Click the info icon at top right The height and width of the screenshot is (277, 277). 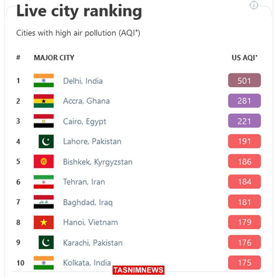click(254, 5)
